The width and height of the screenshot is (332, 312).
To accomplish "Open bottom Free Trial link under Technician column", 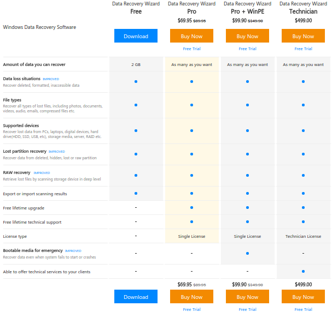I will coord(303,309).
